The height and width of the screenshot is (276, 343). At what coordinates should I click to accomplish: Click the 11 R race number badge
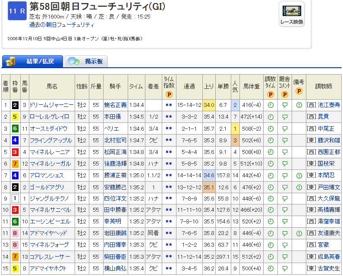point(17,11)
